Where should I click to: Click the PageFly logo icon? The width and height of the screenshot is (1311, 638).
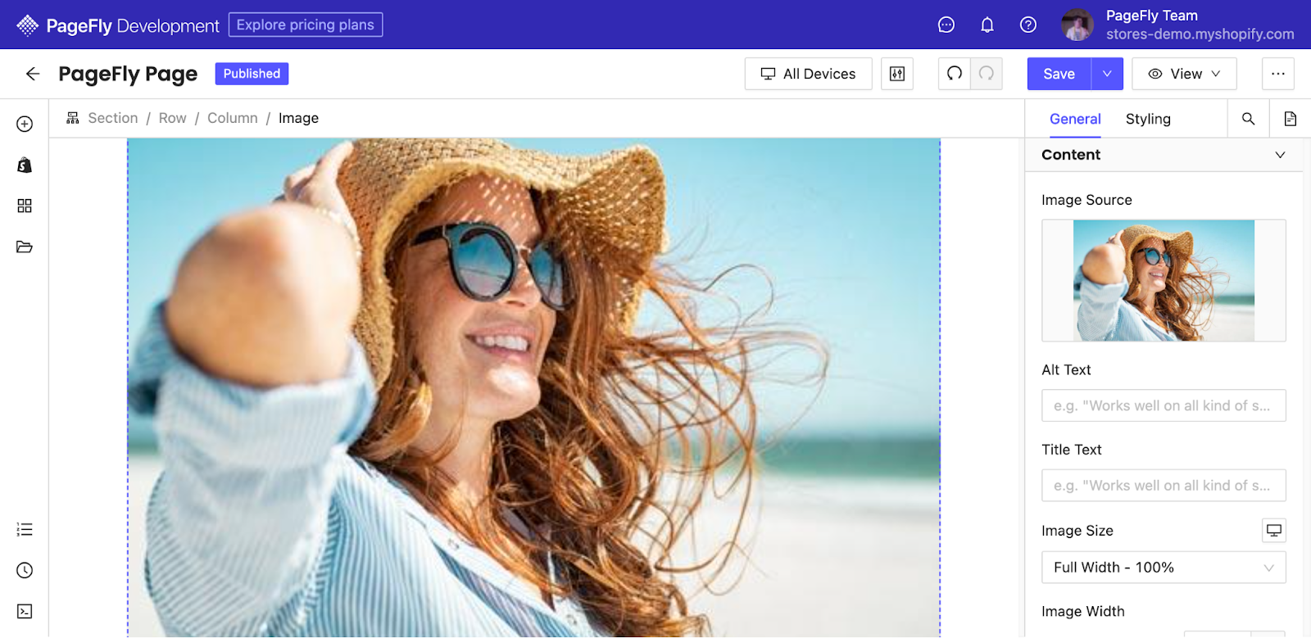point(28,25)
